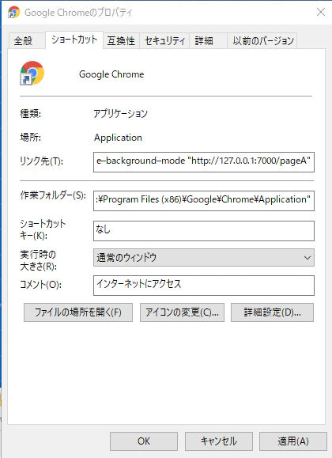Click ファイルの場所を開く button
The image size is (332, 458).
click(x=78, y=312)
